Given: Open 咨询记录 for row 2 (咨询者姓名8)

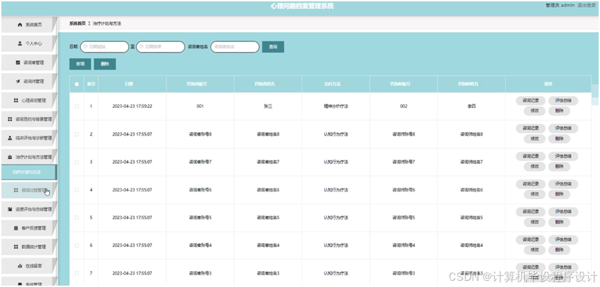Looking at the screenshot, I should click(530, 128).
